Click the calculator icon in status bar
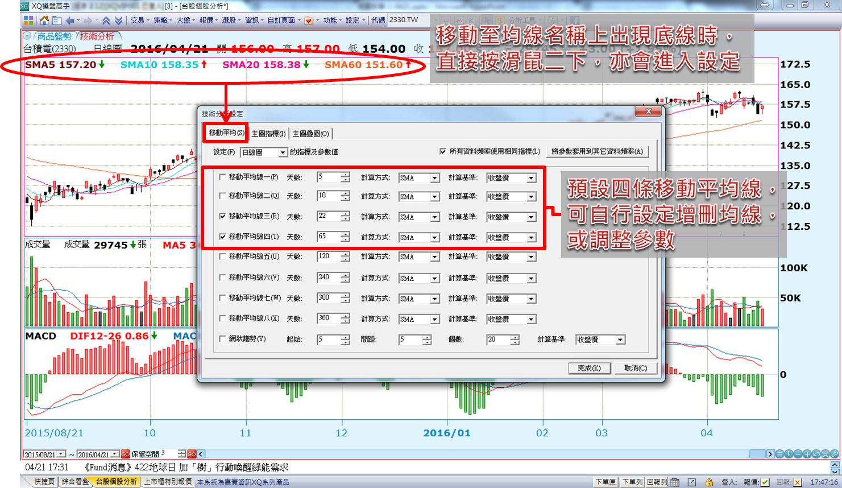Image resolution: width=842 pixels, height=488 pixels. (675, 482)
